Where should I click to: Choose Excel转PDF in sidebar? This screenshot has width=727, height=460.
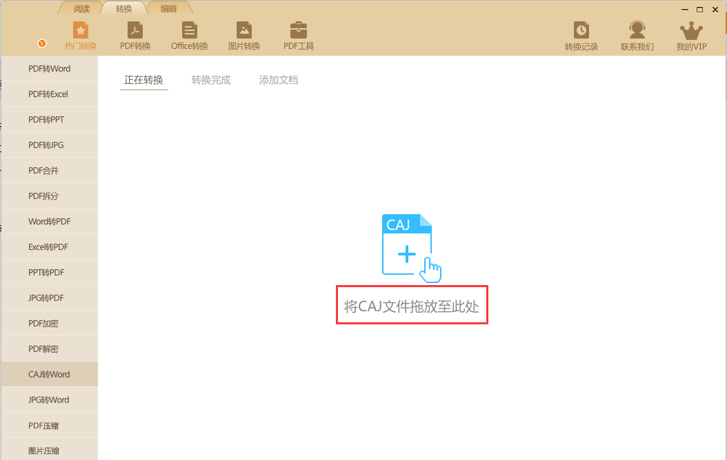[x=50, y=247]
